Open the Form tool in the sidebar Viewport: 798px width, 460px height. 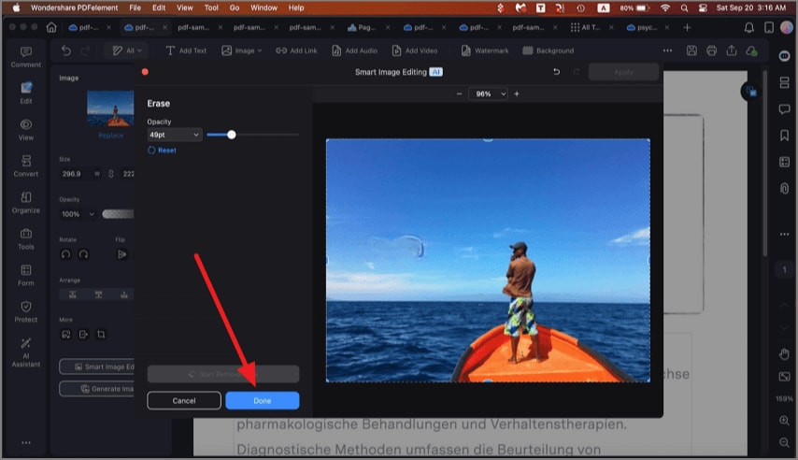(x=26, y=276)
